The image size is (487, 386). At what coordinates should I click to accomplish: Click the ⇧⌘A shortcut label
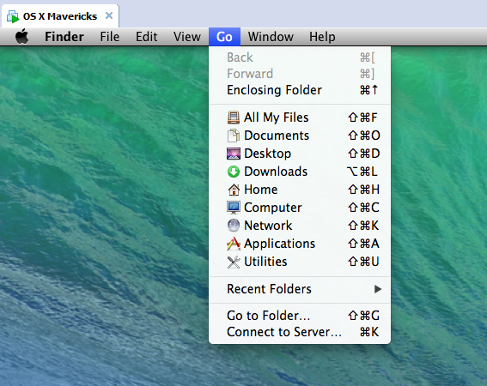coord(363,244)
